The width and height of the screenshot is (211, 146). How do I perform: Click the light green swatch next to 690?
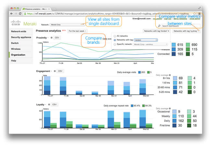(188, 45)
